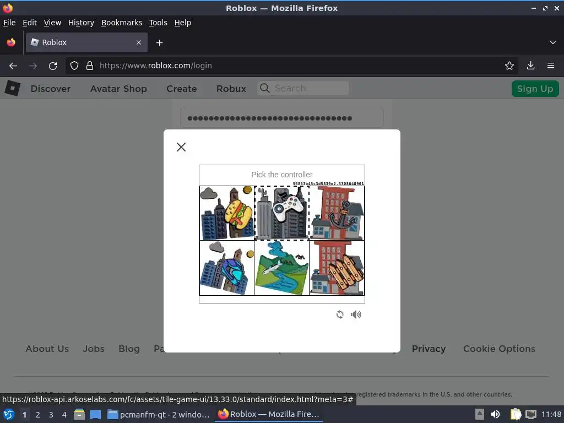Switch to virtual desktop 4
Image resolution: width=564 pixels, height=423 pixels.
coord(64,414)
